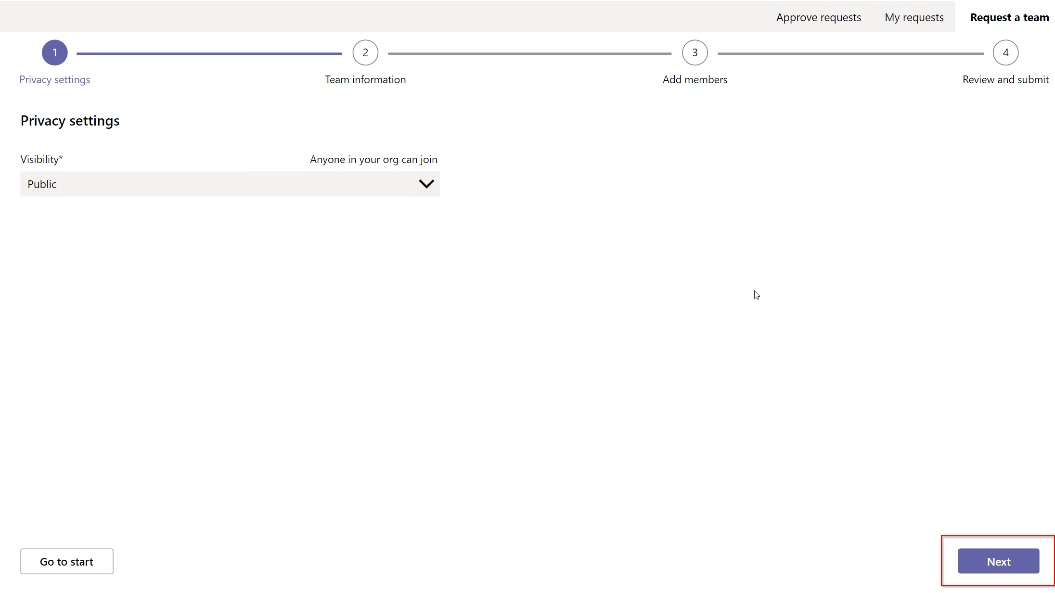Click the Add members step label
The width and height of the screenshot is (1055, 593).
(x=695, y=79)
